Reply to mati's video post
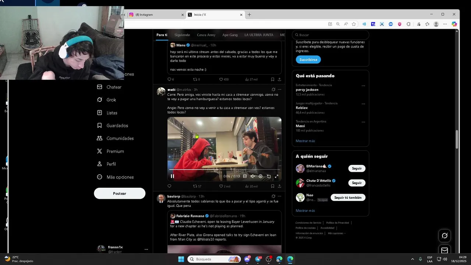 click(169, 186)
